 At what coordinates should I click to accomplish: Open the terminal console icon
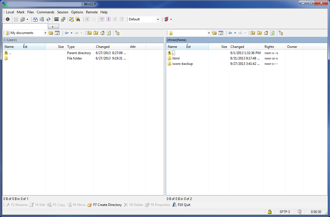(57, 19)
